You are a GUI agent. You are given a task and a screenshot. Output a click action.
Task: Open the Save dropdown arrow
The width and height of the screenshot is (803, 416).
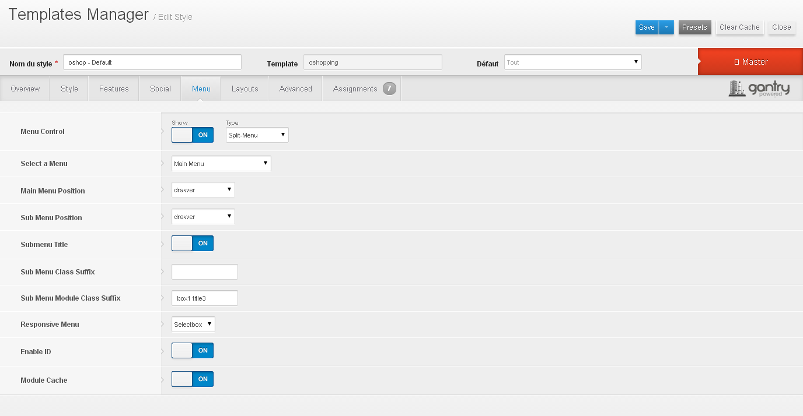[x=666, y=27]
